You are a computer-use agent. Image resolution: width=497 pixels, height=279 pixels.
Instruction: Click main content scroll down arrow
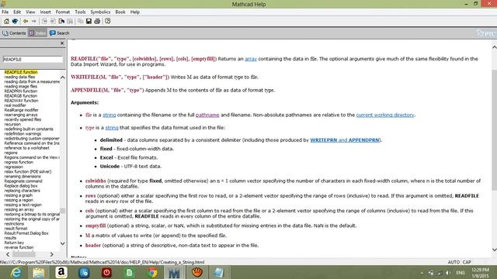point(494,250)
